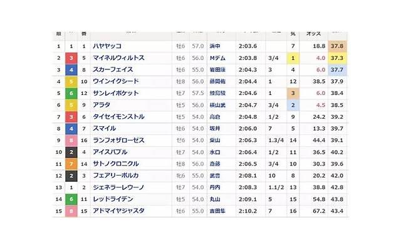This screenshot has width=401, height=250.
Task: Open horse page for ハヤヤッコ
Action: (107, 46)
